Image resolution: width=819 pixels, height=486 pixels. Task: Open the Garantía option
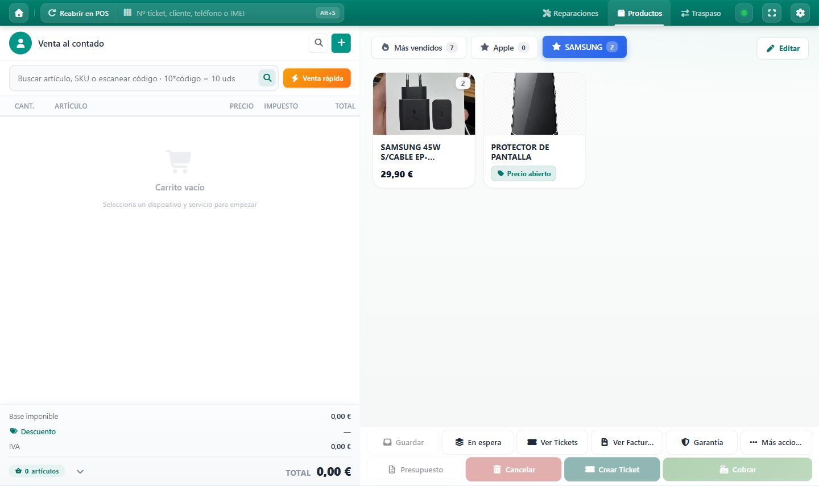701,442
